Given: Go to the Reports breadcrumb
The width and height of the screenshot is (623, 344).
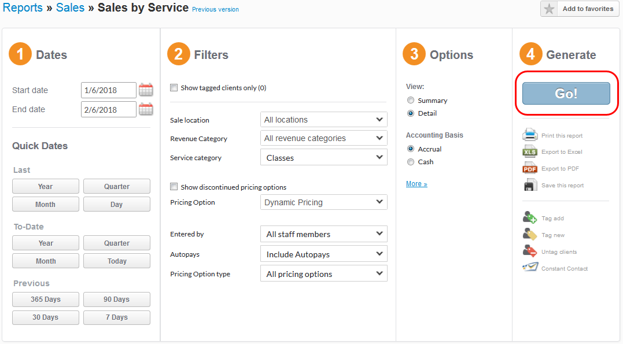Looking at the screenshot, I should tap(23, 8).
